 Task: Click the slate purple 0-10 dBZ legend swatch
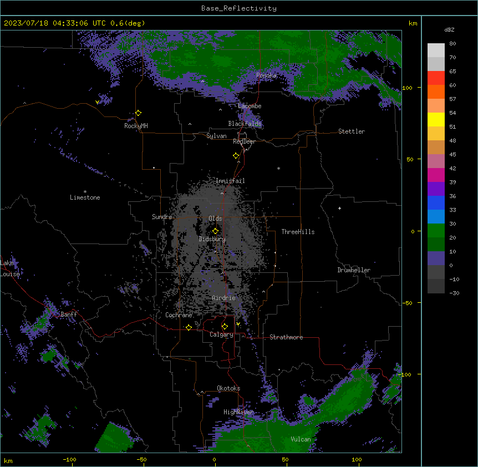[436, 258]
